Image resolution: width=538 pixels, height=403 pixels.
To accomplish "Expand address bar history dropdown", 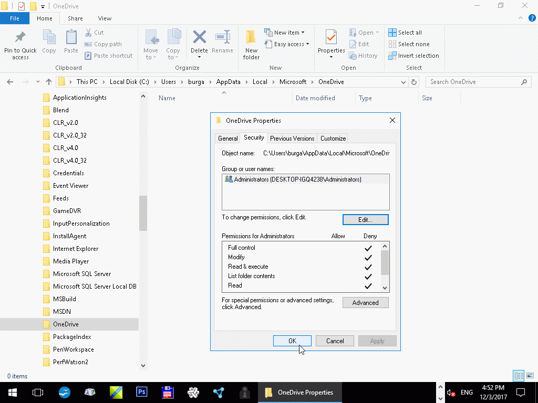I will [x=403, y=82].
